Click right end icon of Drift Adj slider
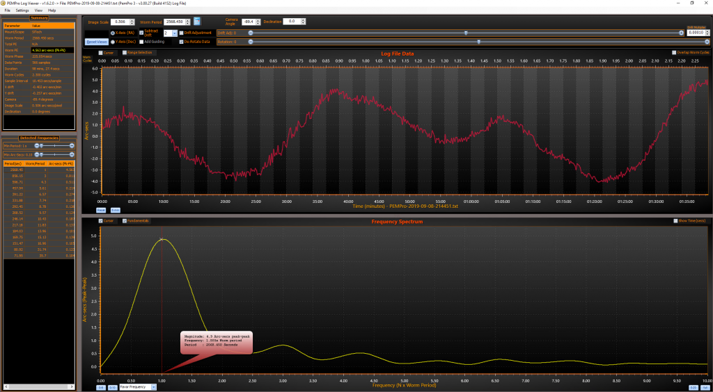 click(x=681, y=33)
